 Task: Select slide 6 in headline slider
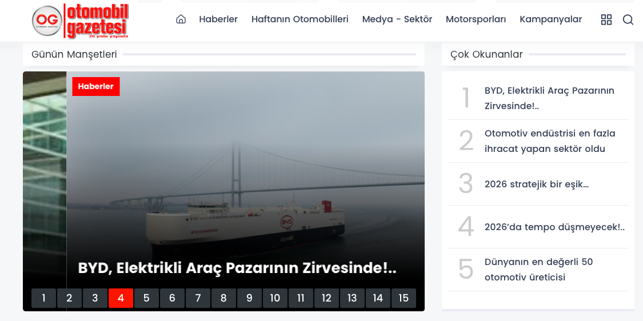pos(172,298)
